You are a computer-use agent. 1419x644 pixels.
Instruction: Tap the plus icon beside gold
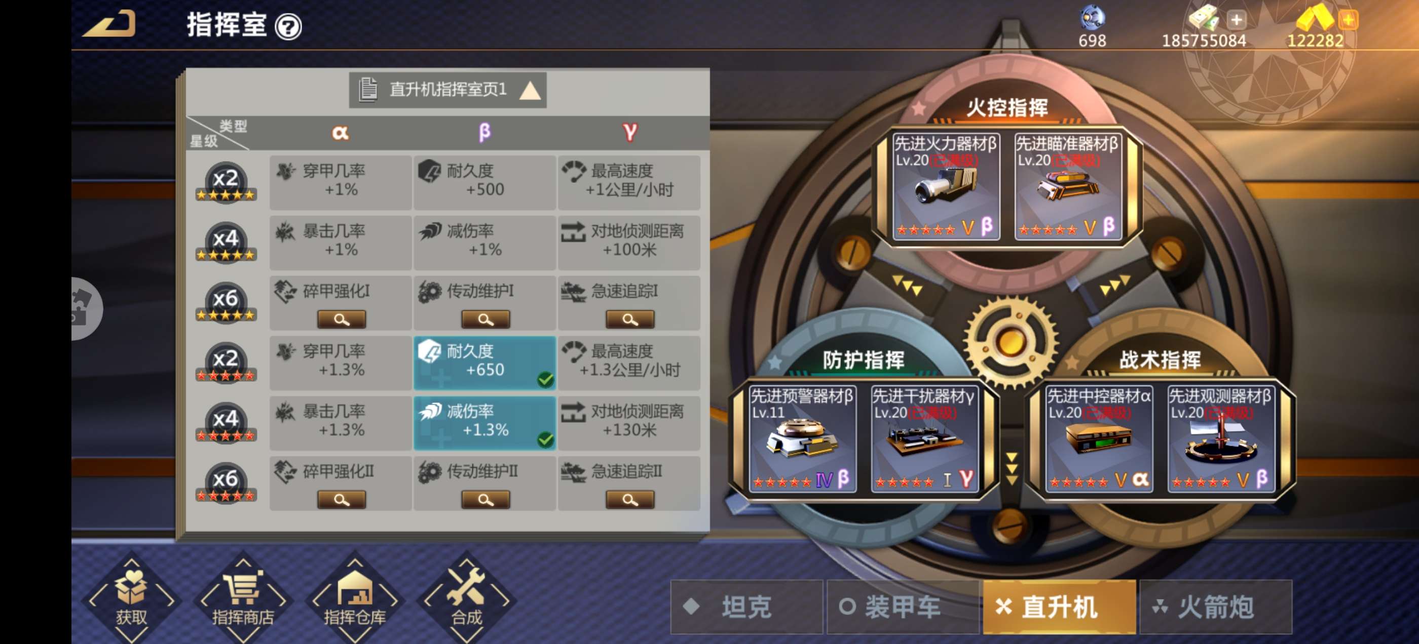pos(1348,20)
